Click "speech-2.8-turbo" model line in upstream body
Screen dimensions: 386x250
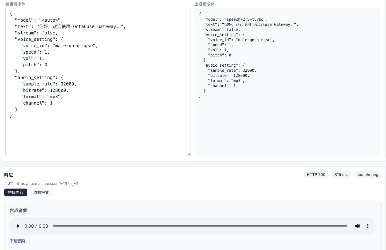click(236, 19)
